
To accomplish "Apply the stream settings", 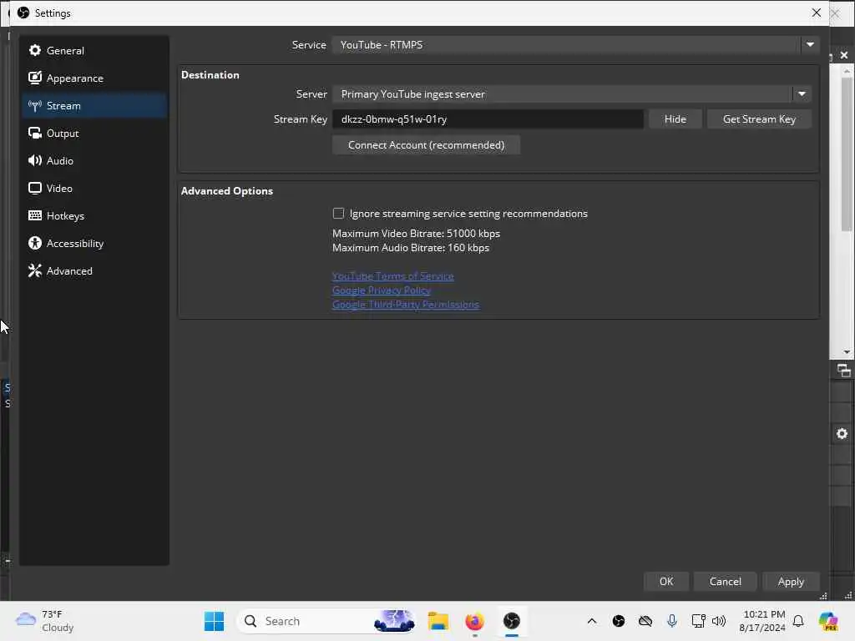I will (791, 582).
